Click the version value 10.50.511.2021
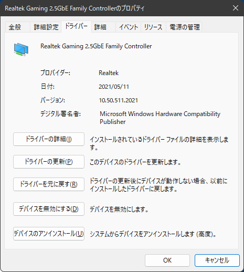Image resolution: width=244 pixels, height=272 pixels. pos(119,100)
